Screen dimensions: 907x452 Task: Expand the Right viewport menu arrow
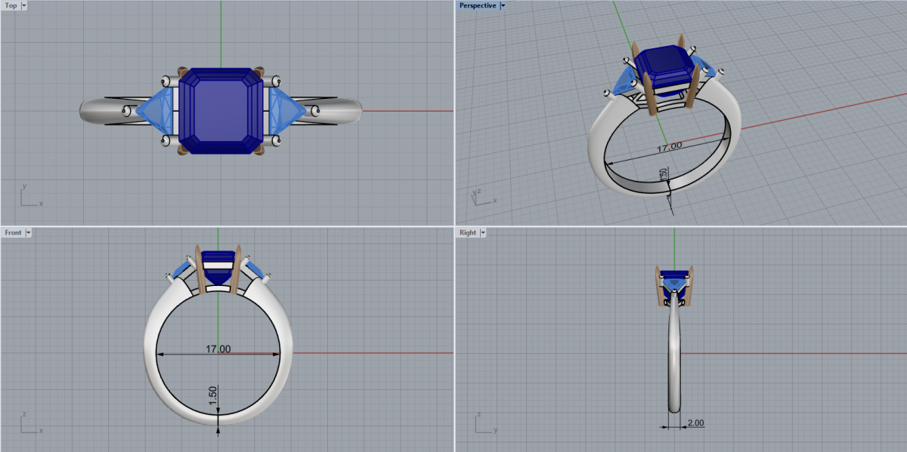tap(483, 232)
